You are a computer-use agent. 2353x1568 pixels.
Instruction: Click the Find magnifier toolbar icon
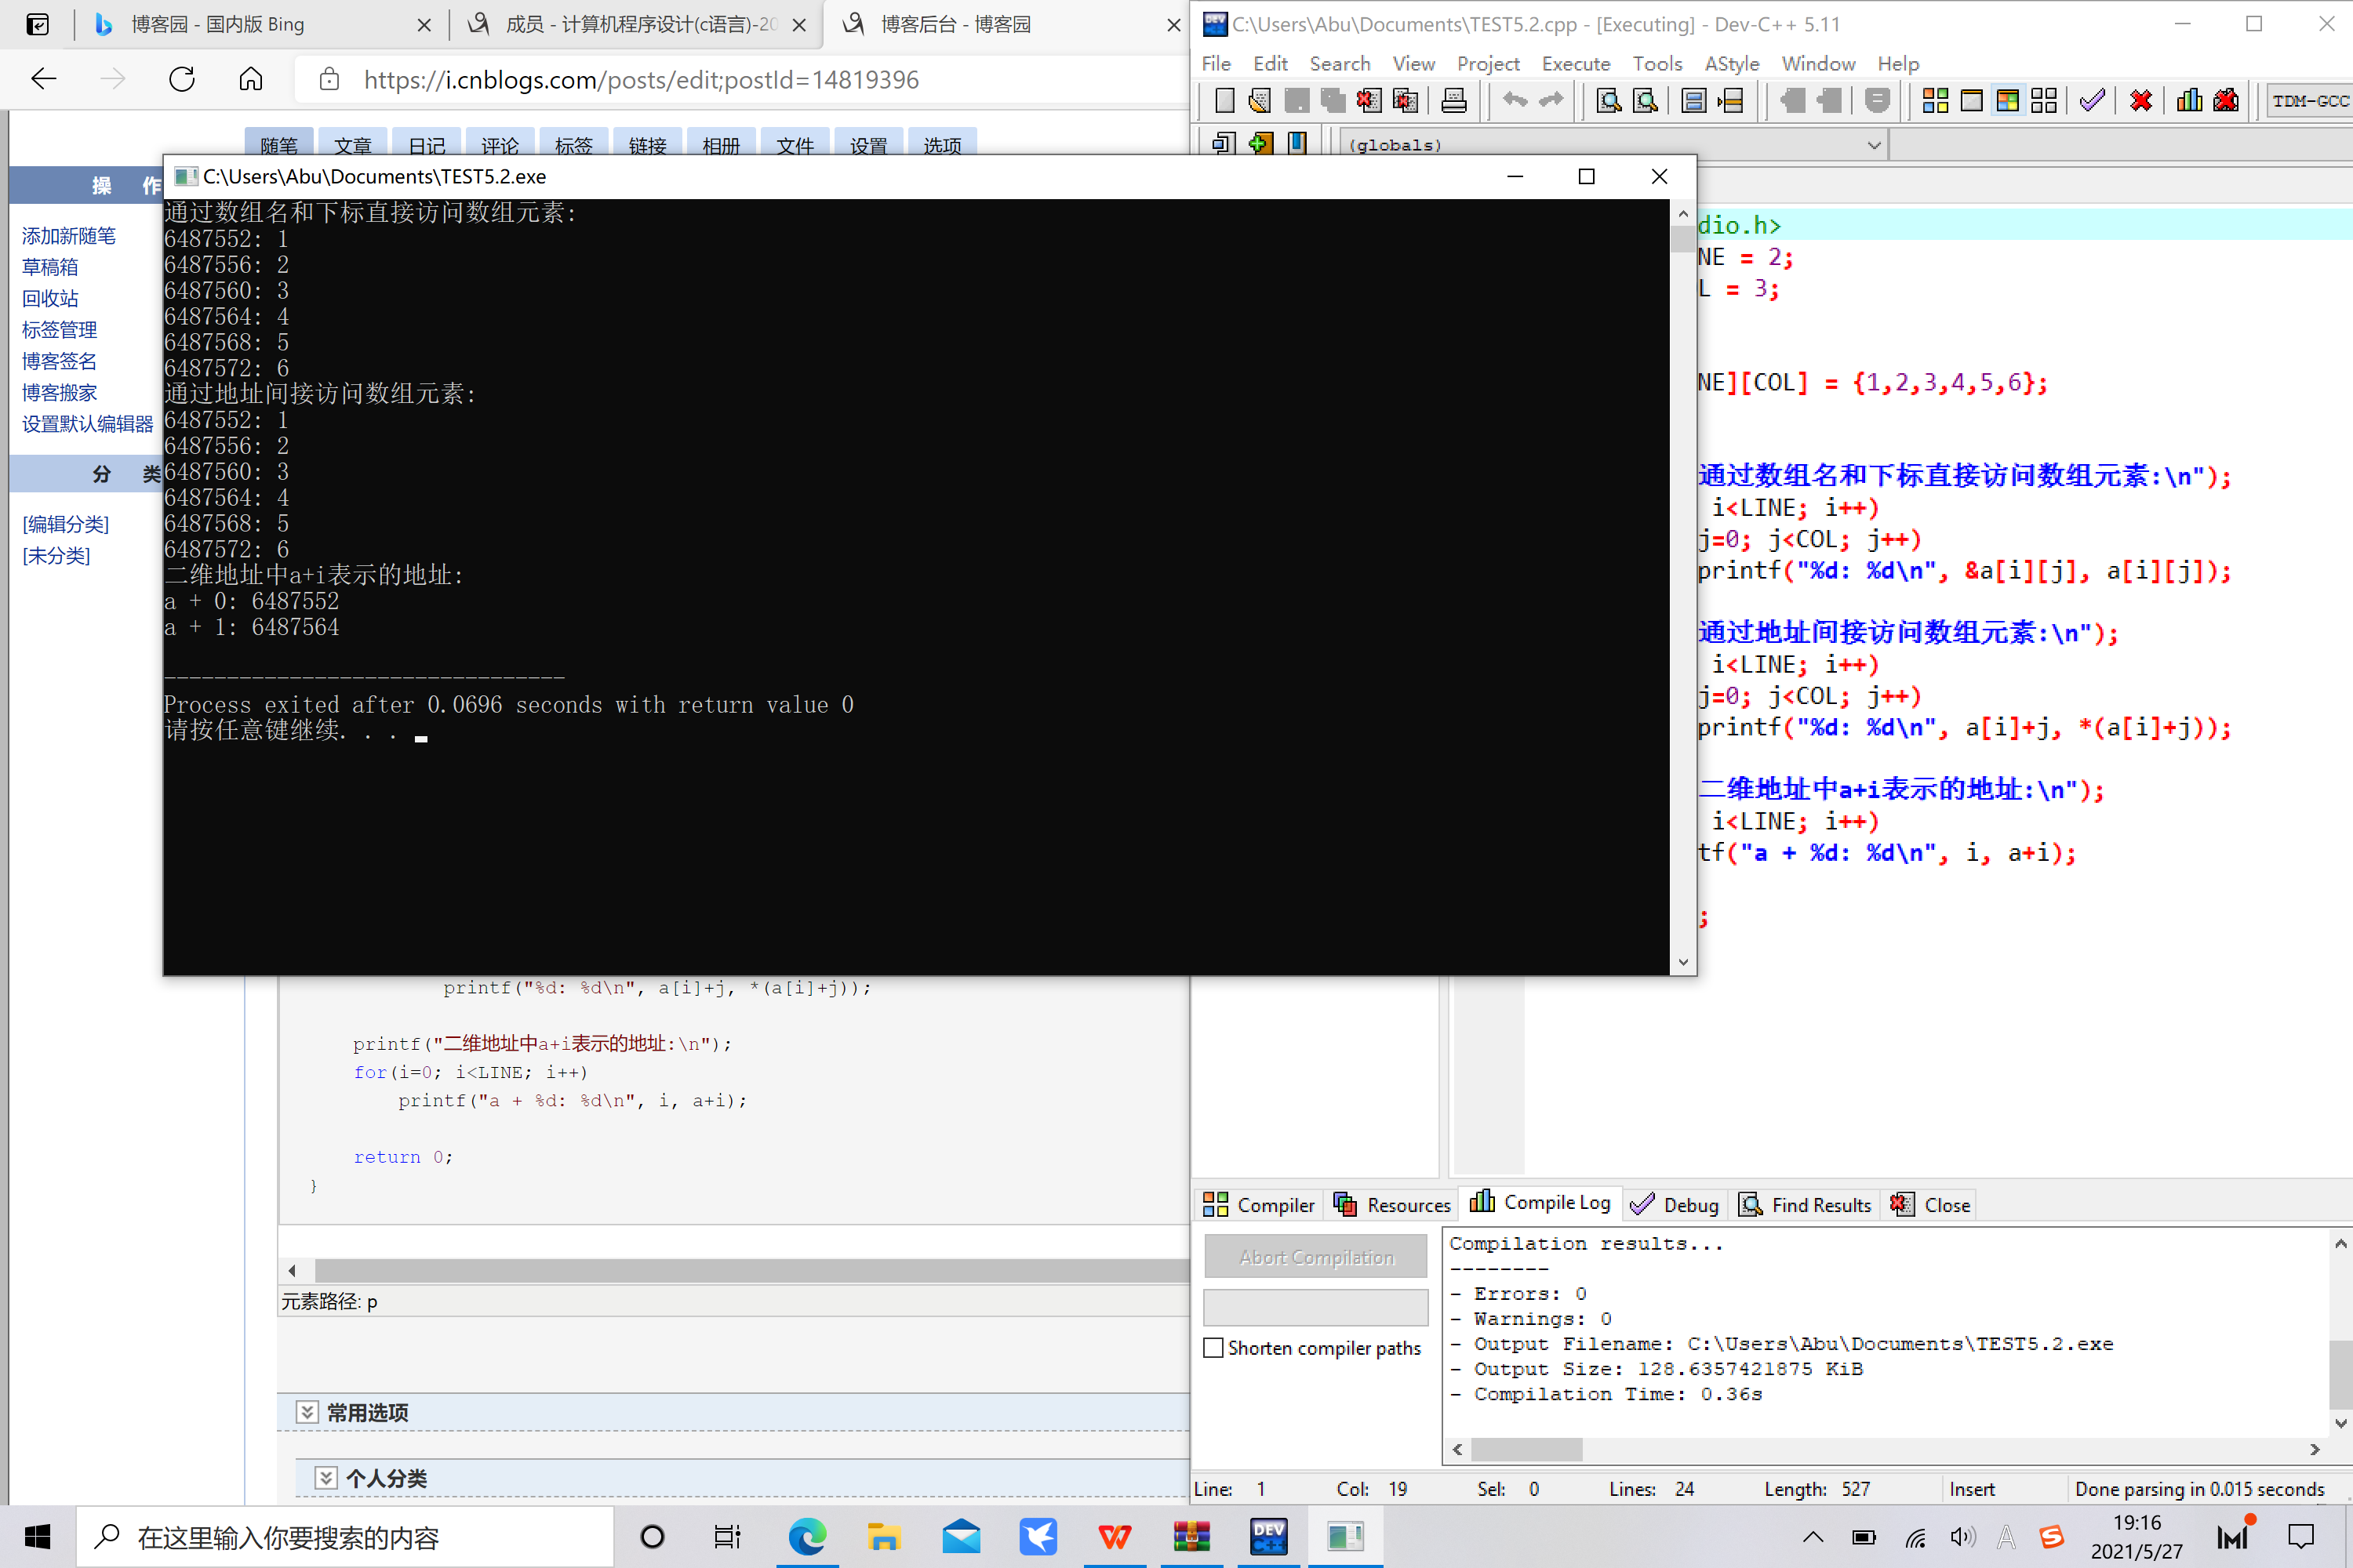pyautogui.click(x=1609, y=101)
